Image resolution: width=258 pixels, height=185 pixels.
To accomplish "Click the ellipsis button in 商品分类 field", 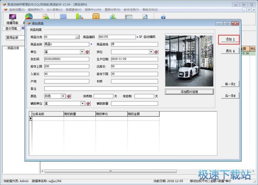I will [77, 37].
